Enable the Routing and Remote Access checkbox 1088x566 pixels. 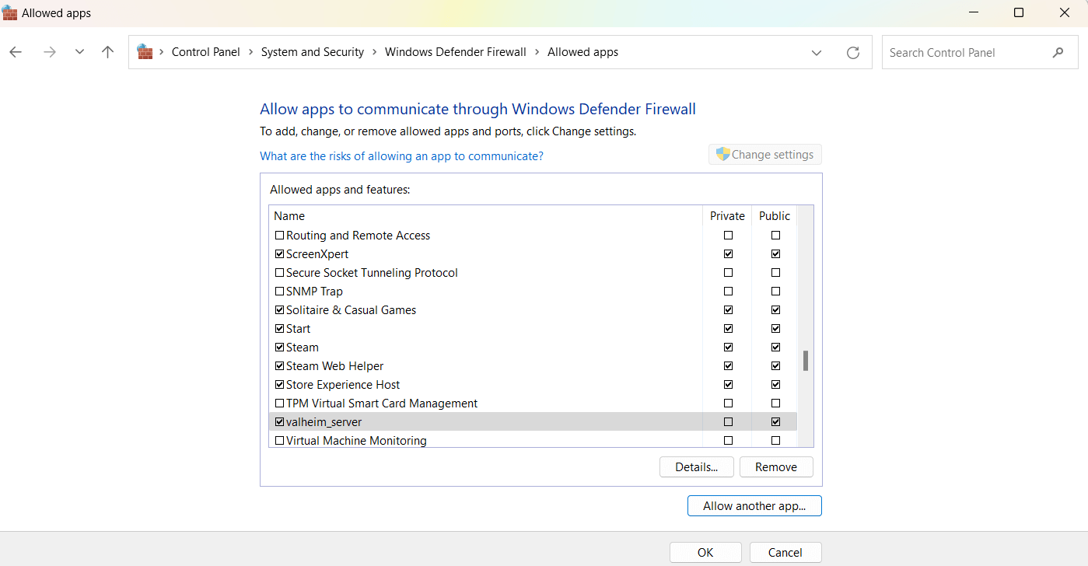coord(280,236)
